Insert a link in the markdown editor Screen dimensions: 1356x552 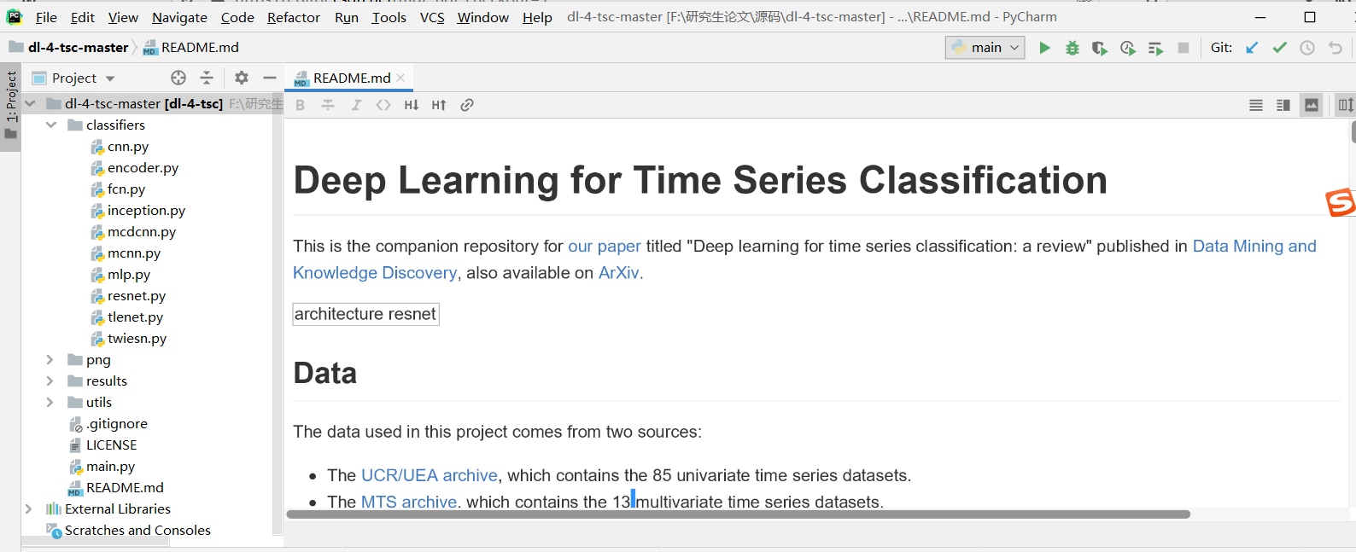point(466,104)
